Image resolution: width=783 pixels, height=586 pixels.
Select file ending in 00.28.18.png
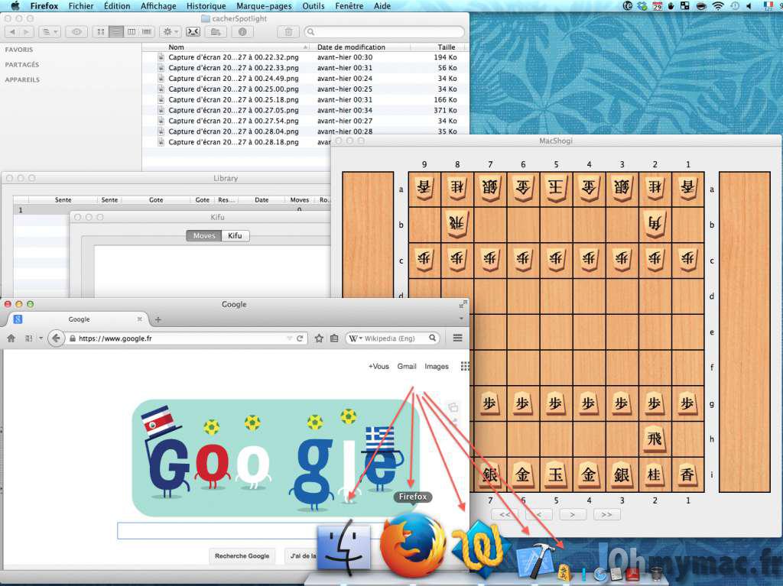coord(233,142)
